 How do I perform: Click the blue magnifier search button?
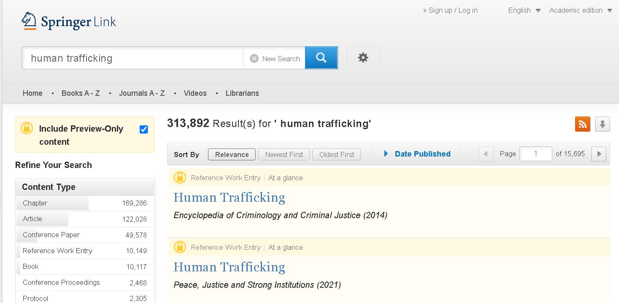(321, 58)
